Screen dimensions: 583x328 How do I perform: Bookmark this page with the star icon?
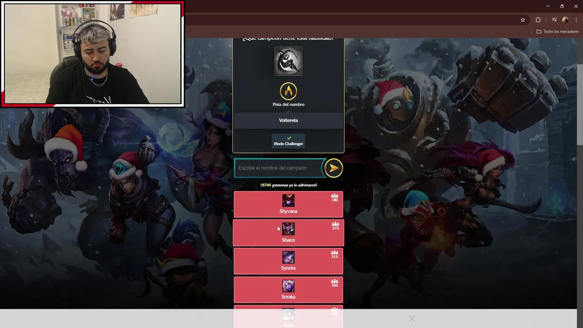coord(523,20)
